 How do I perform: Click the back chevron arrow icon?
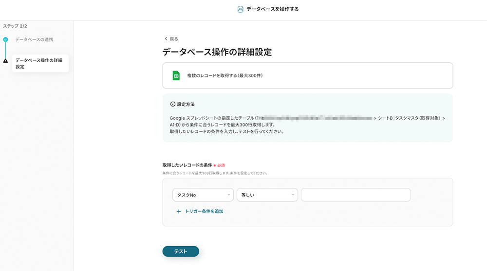[166, 39]
